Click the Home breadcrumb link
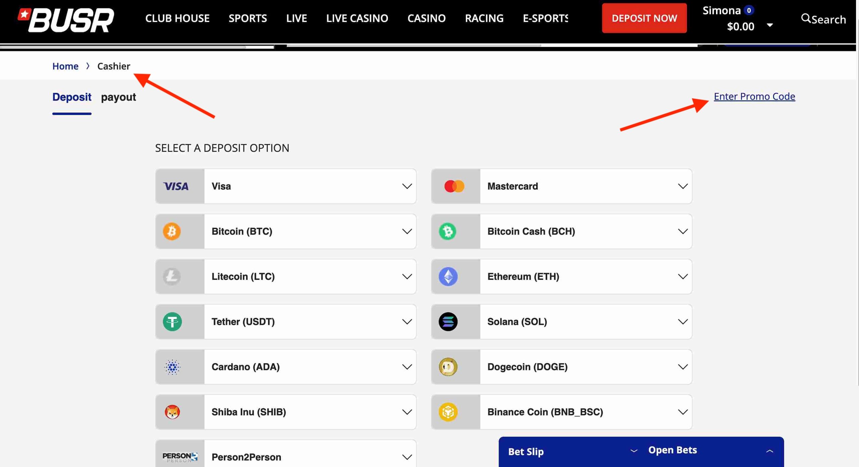 65,66
